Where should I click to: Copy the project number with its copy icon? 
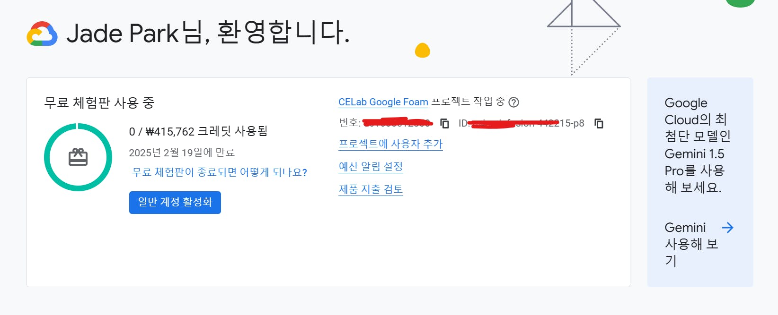tap(444, 123)
